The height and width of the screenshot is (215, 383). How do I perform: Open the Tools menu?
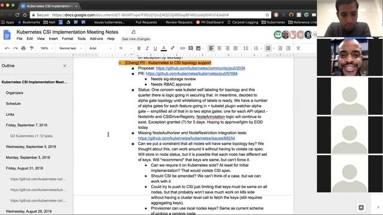(81, 39)
